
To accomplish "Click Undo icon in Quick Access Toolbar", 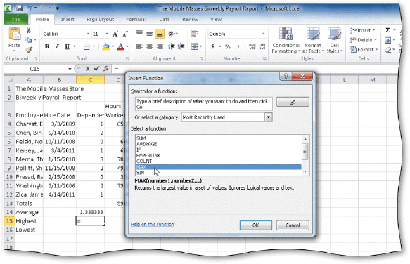I will (x=29, y=8).
